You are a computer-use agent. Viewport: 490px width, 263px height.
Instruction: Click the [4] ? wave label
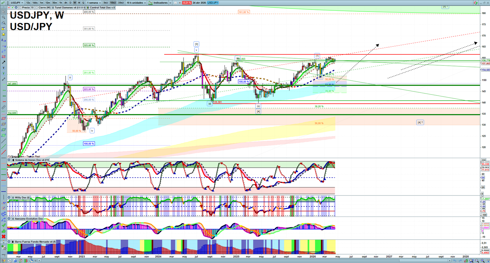pyautogui.click(x=420, y=122)
